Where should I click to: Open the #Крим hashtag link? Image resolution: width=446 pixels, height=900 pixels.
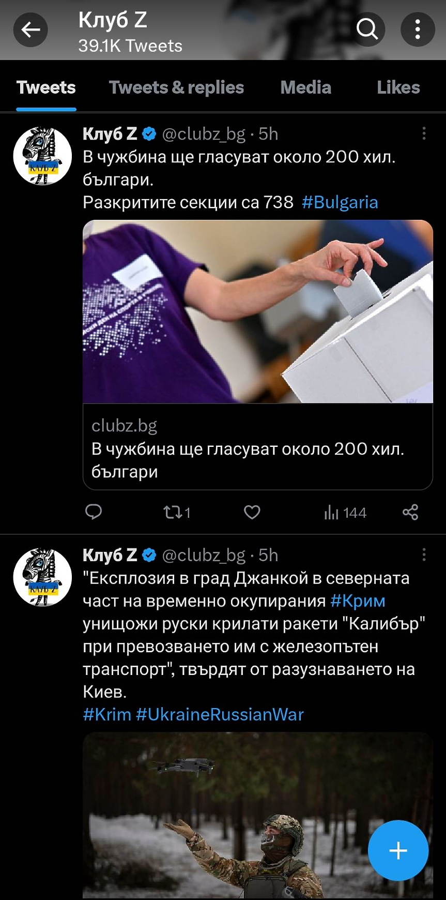click(x=358, y=601)
